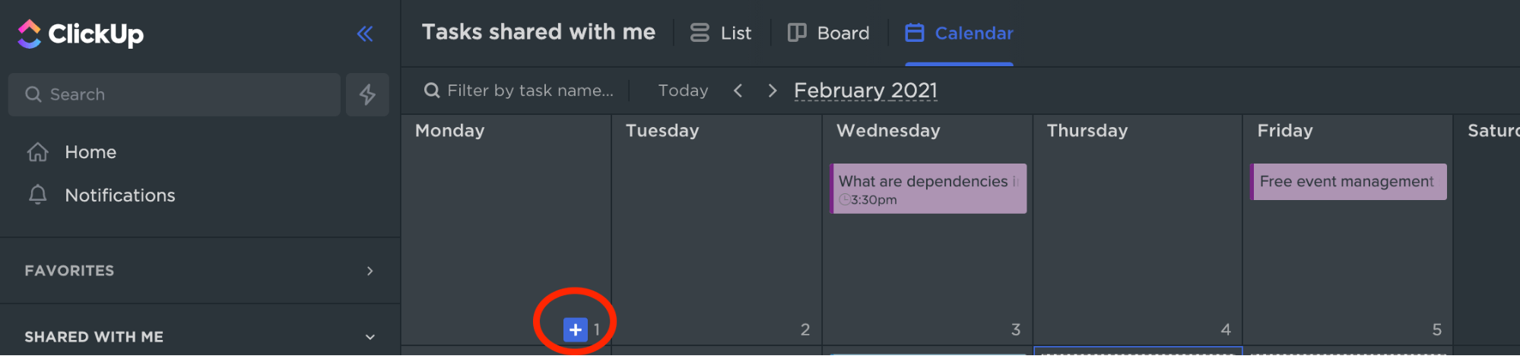Click the Notifications bell icon
This screenshot has width=1520, height=356.
click(x=37, y=195)
